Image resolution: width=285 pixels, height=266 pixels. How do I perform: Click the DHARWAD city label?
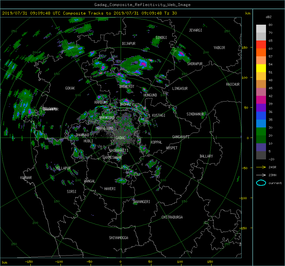[82, 135]
